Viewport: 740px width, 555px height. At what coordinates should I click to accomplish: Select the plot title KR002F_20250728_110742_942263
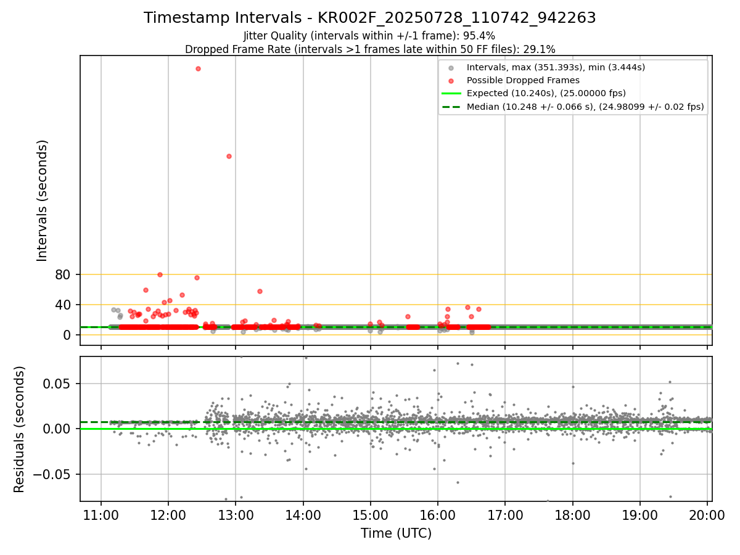[x=457, y=18]
